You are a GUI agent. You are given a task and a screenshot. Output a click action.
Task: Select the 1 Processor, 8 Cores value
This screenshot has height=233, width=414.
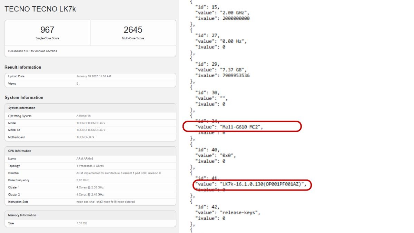(x=90, y=166)
